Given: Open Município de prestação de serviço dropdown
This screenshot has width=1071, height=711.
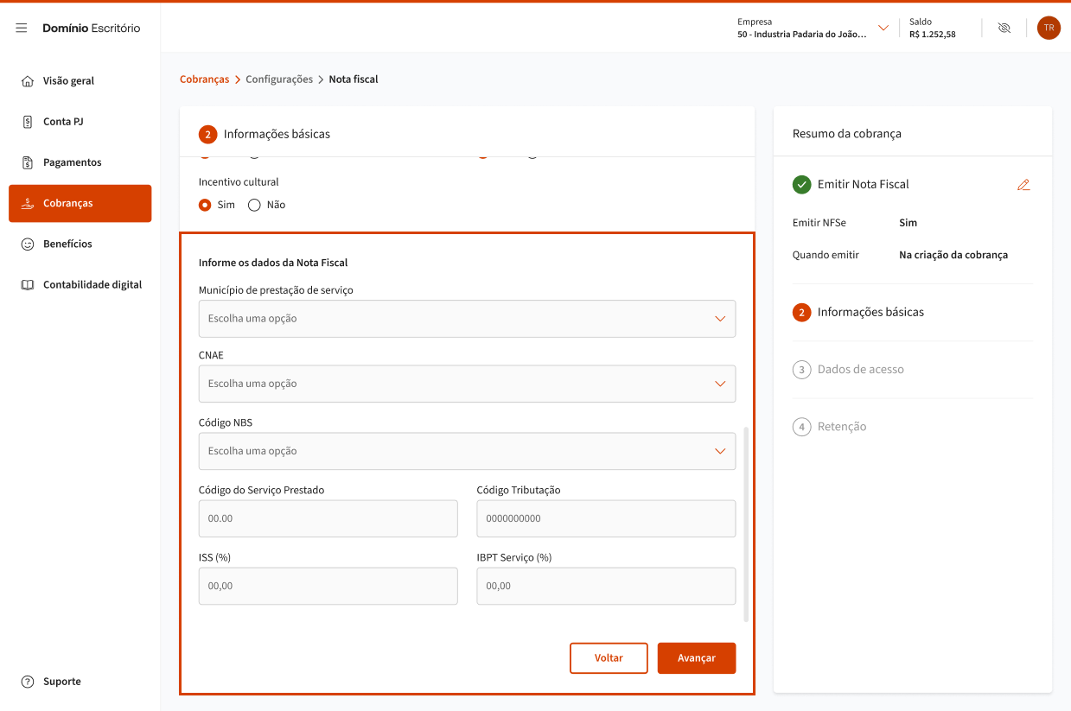Looking at the screenshot, I should [467, 319].
